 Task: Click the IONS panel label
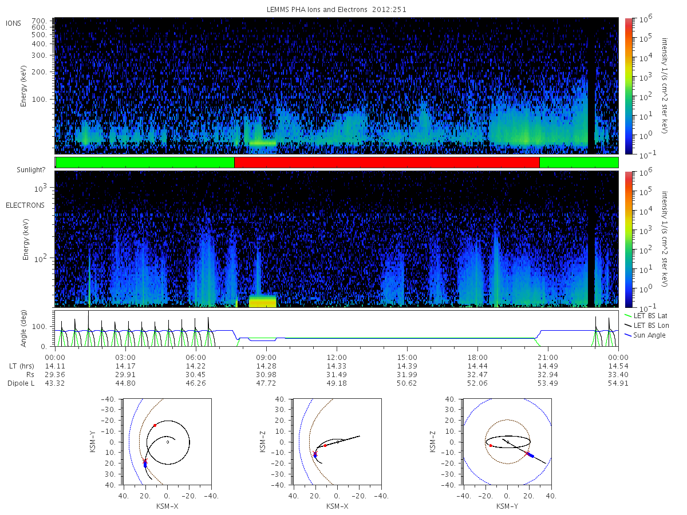pos(14,23)
